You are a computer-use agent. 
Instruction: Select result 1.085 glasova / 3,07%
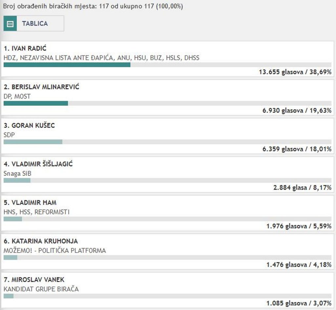point(299,303)
